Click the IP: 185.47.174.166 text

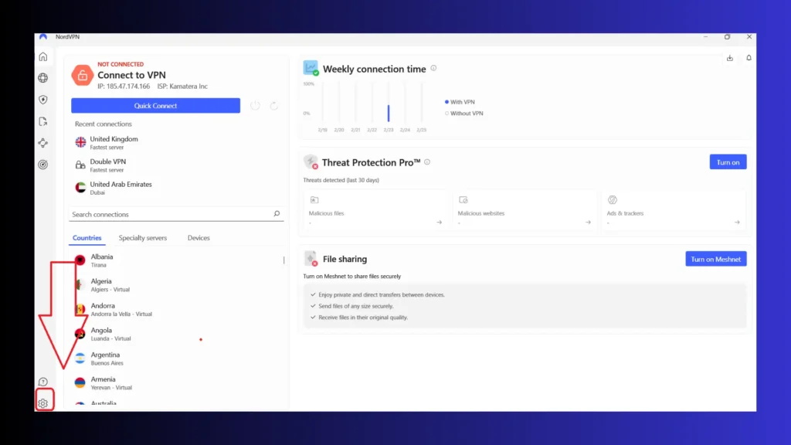tap(124, 87)
